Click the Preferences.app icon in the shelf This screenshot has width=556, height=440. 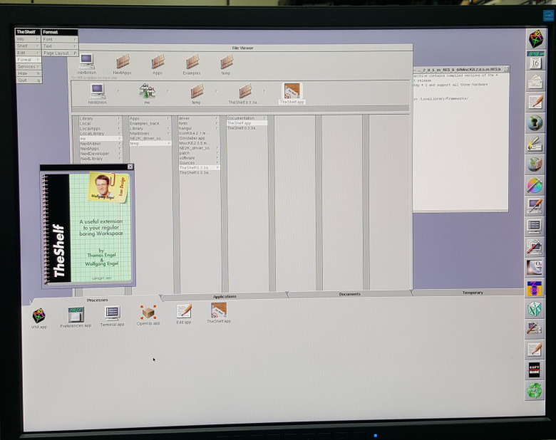coord(76,314)
